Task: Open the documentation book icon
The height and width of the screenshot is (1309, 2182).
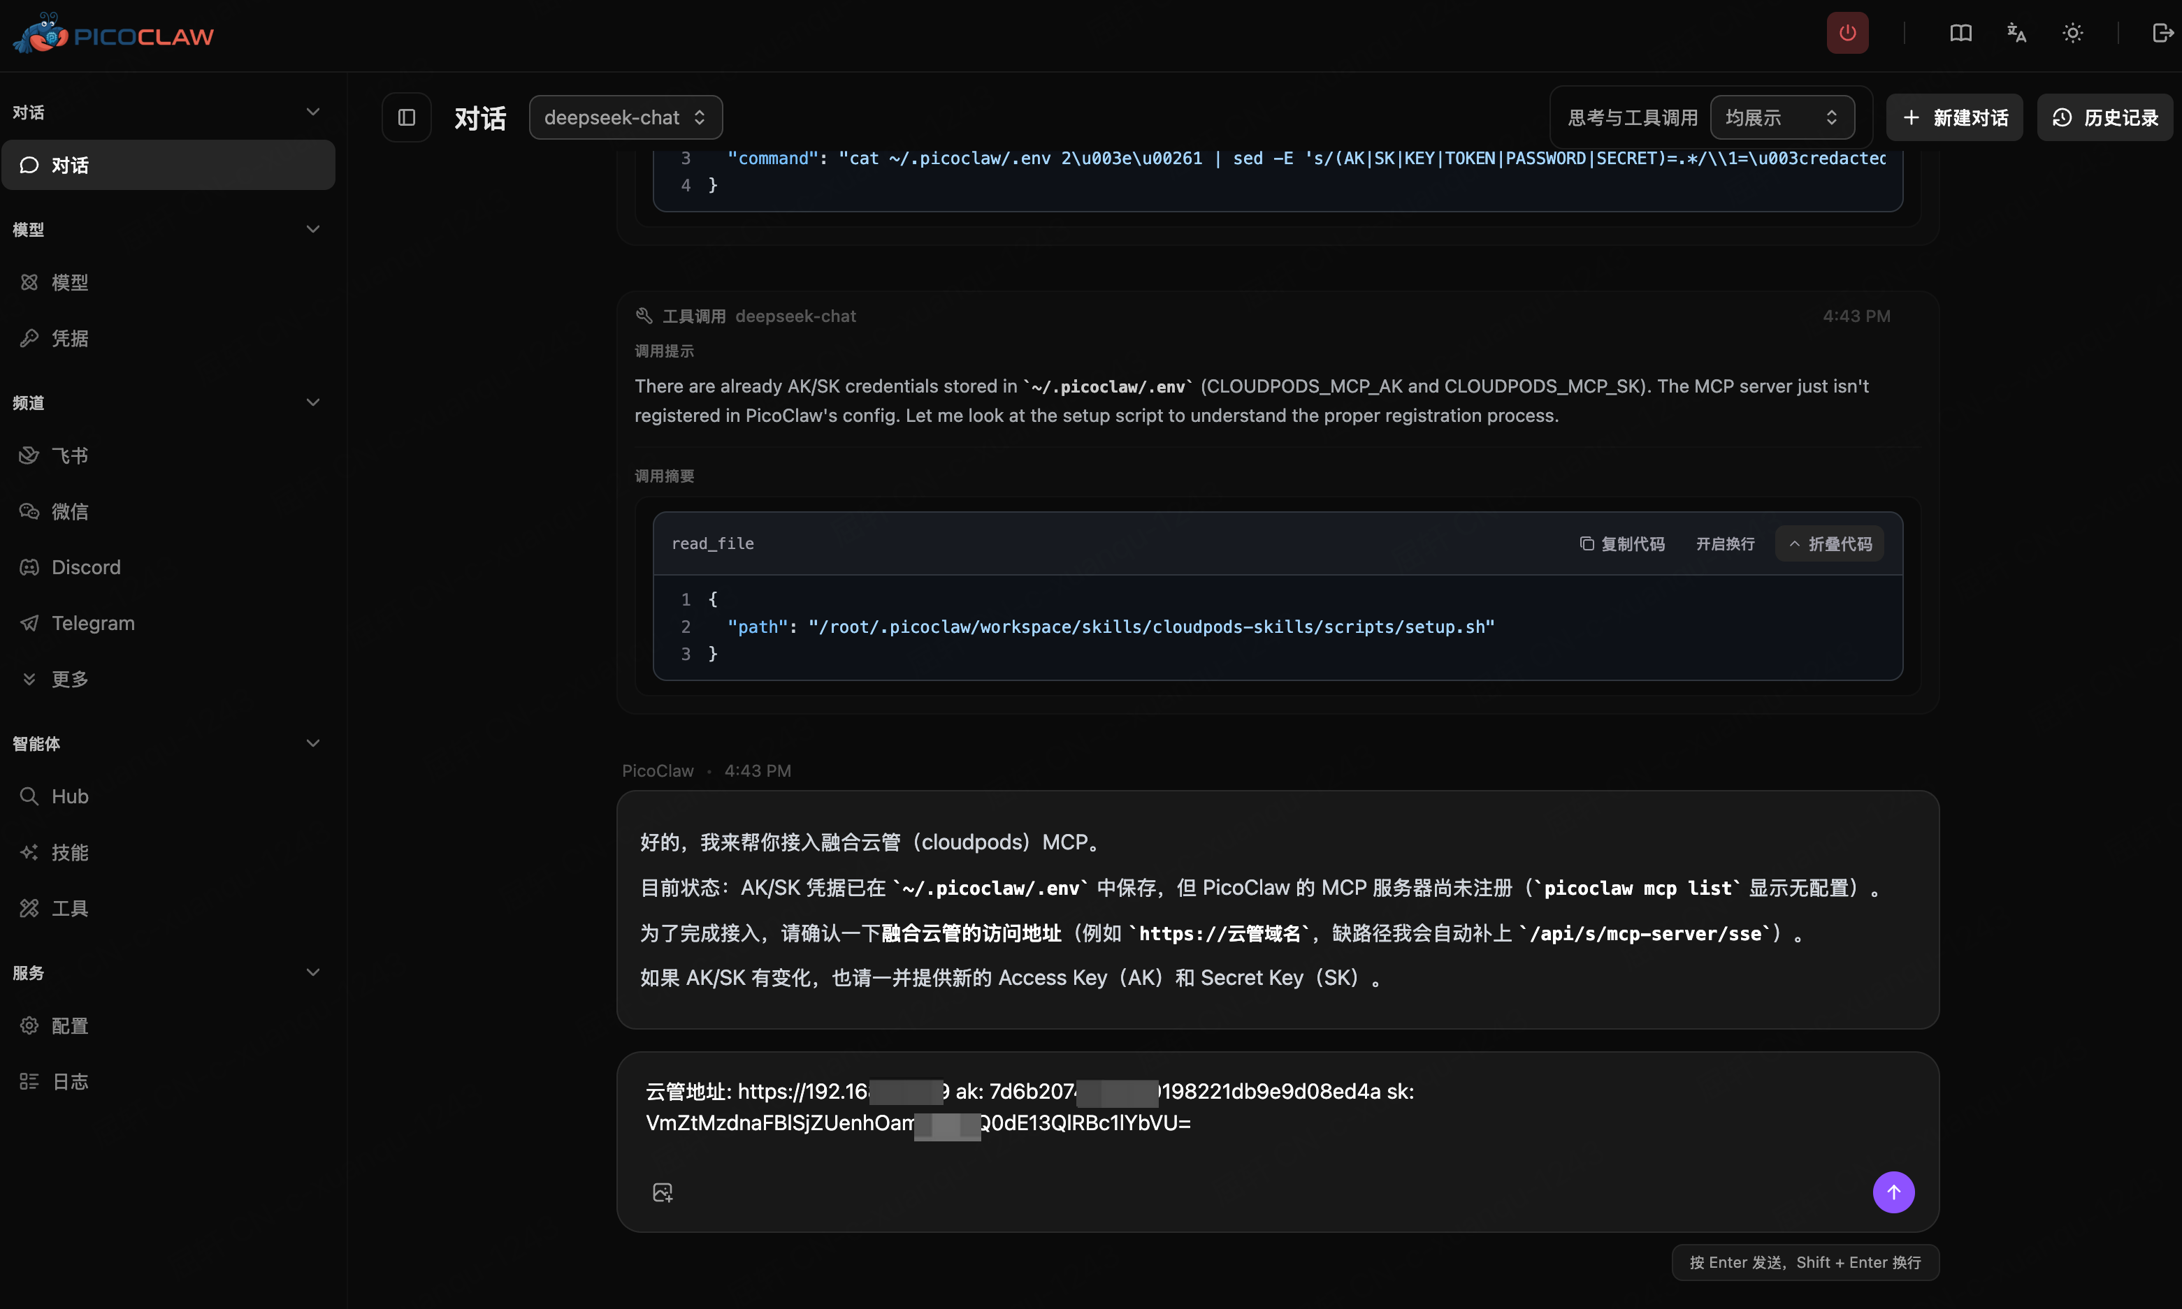Action: coord(1960,34)
